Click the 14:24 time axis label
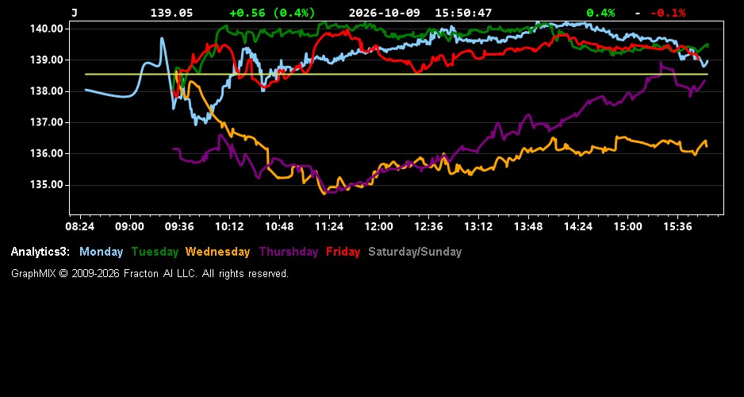Viewport: 744px width, 397px height. tap(578, 226)
